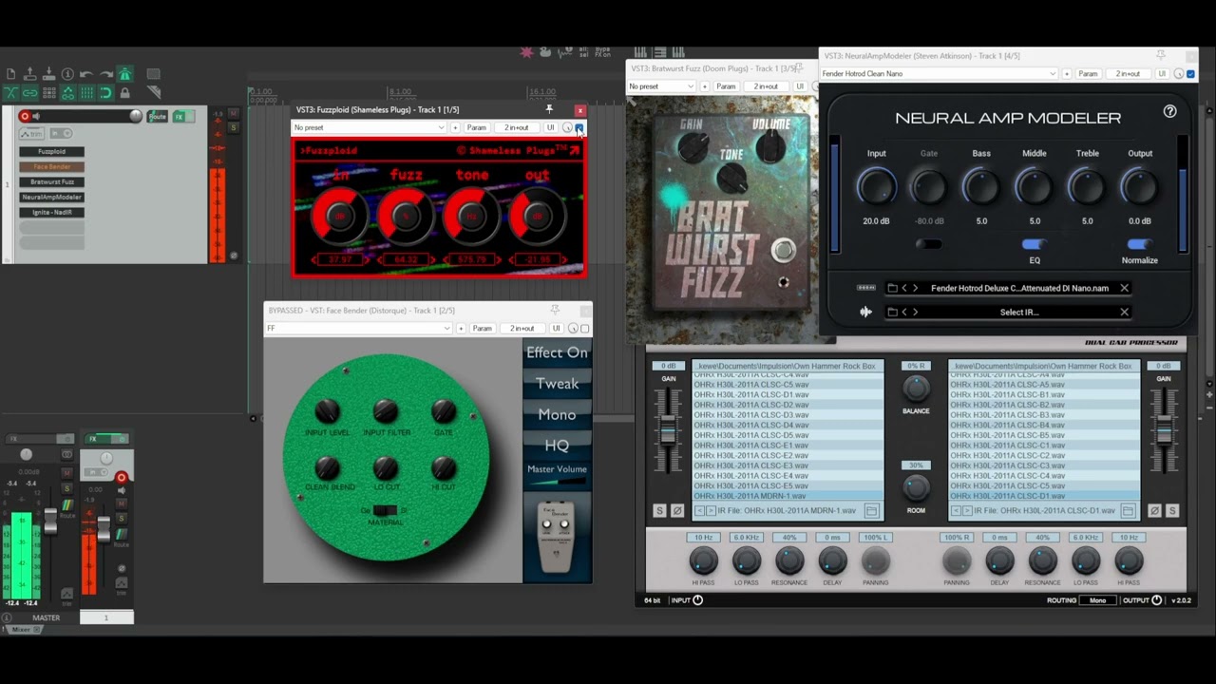The height and width of the screenshot is (684, 1216).
Task: Toggle Neural Amp Modeler Normalize switch
Action: (x=1139, y=245)
